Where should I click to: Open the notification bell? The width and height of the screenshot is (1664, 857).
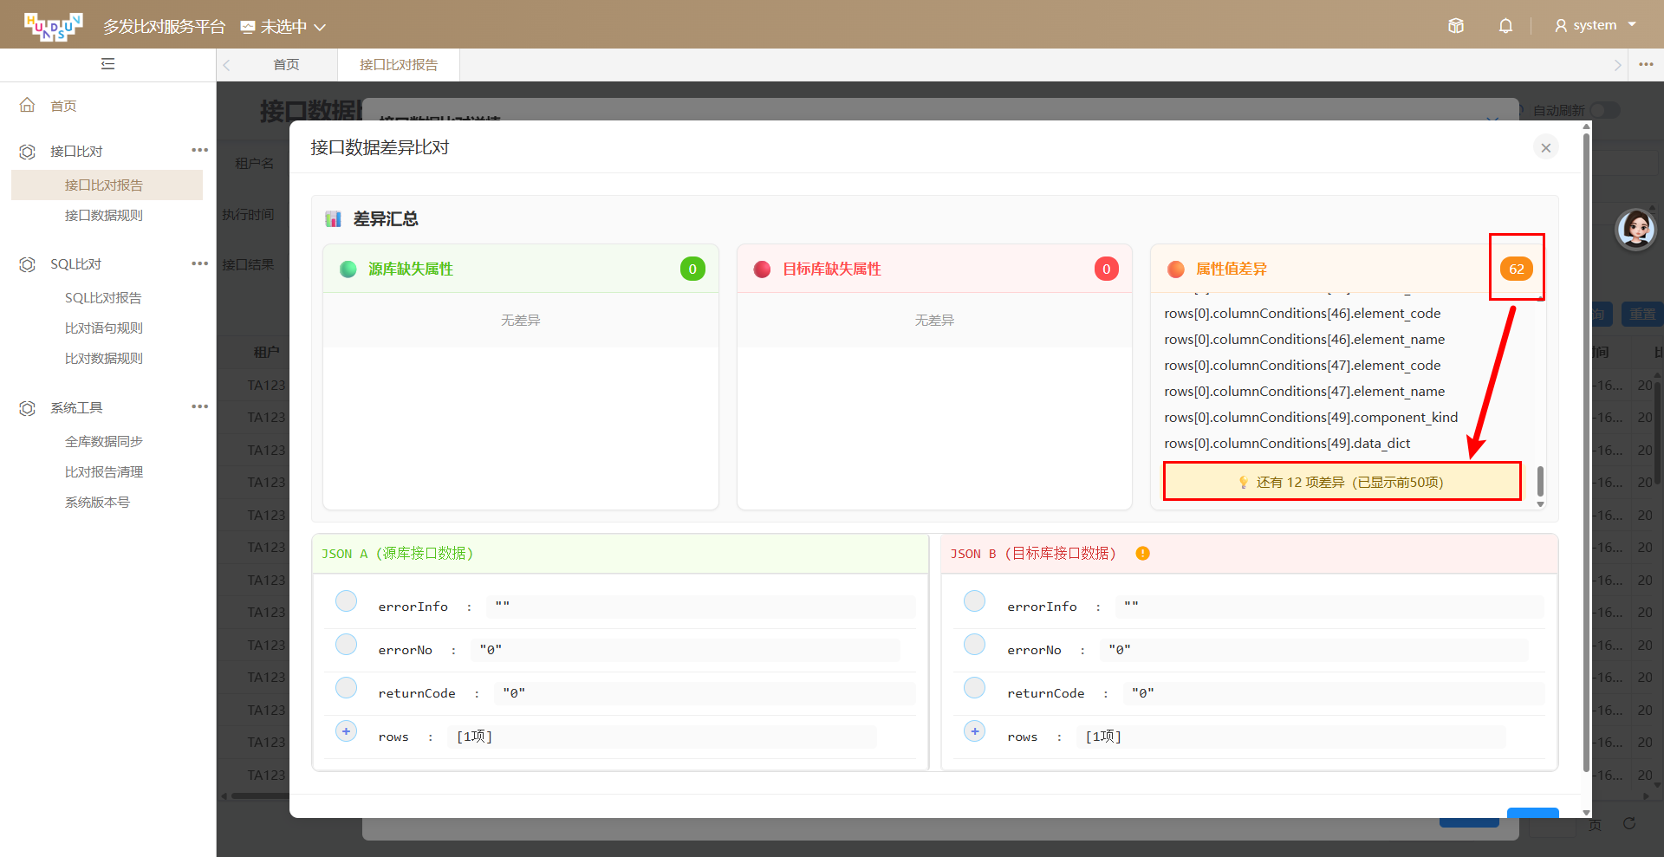(x=1505, y=26)
